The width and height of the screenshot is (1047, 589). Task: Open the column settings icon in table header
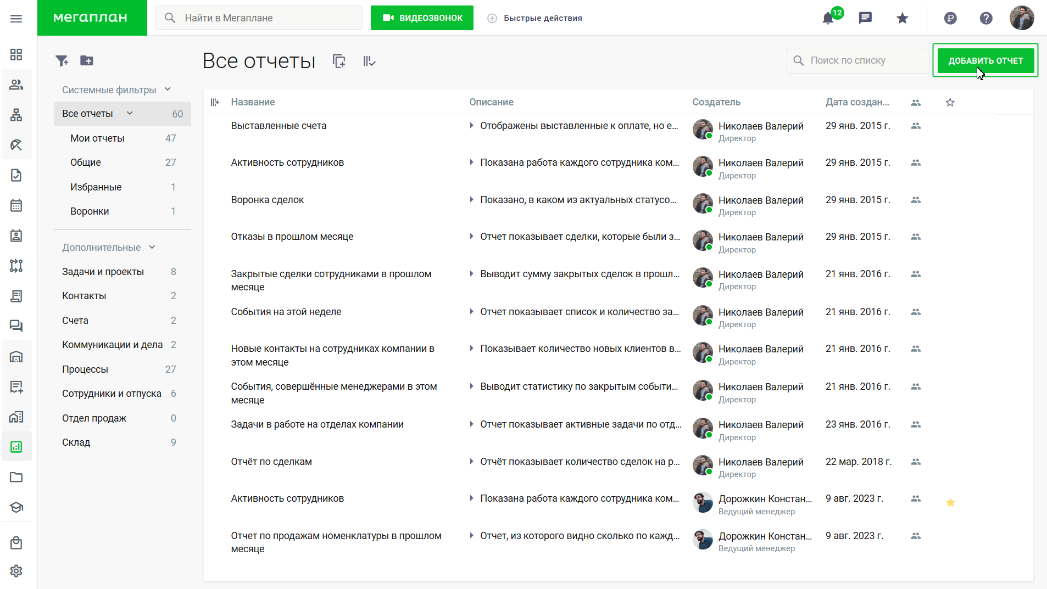click(215, 102)
